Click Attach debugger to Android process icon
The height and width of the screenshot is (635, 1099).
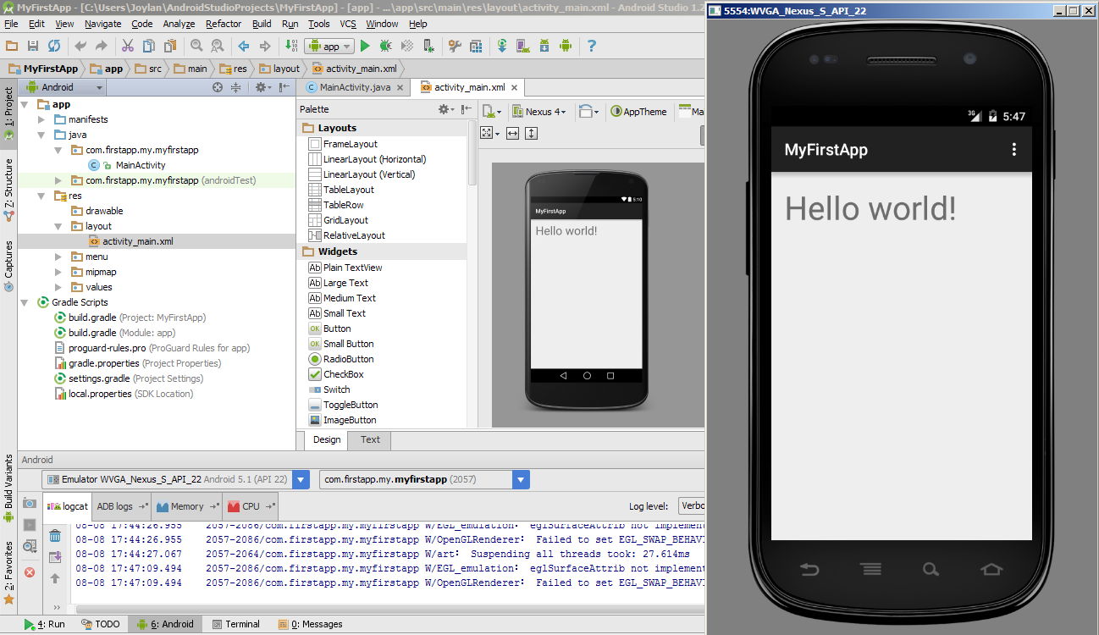click(x=428, y=46)
